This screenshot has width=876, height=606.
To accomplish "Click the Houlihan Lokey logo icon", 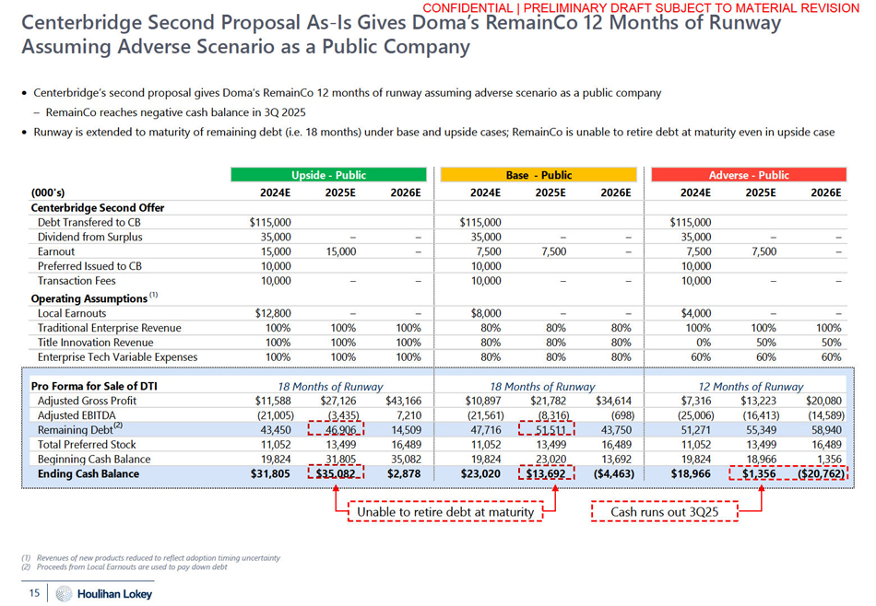I will (64, 594).
